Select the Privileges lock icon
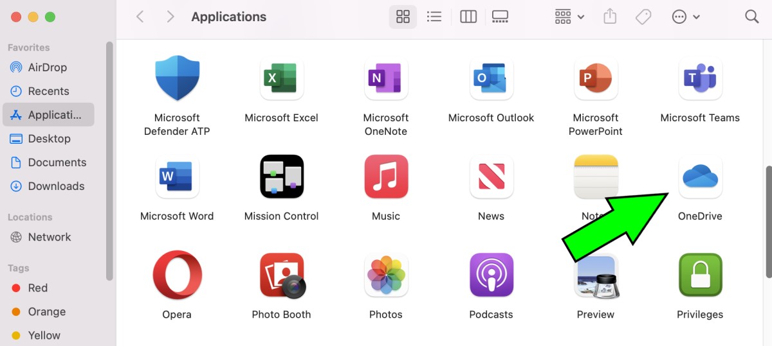 700,275
